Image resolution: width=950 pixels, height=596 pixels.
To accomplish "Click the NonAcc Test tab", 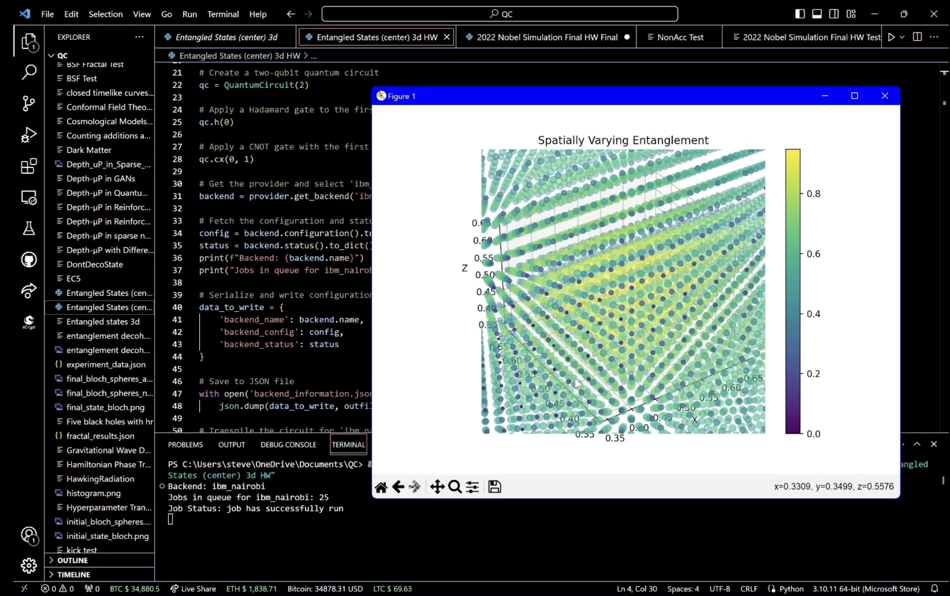I will point(679,37).
